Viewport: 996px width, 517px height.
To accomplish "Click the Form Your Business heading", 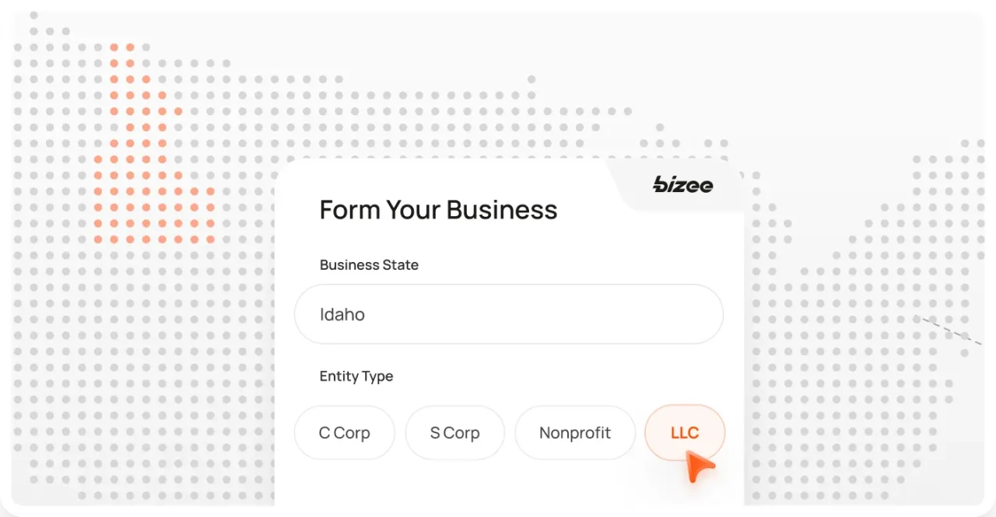I will pos(438,209).
